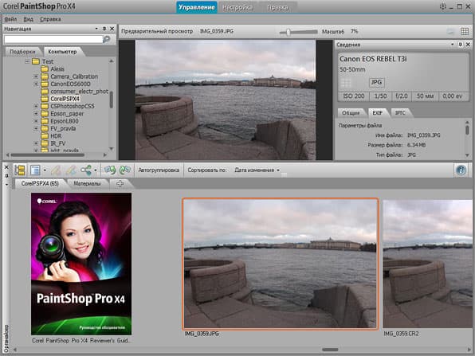Open the Файл menu
Image resolution: width=475 pixels, height=356 pixels.
tap(10, 19)
